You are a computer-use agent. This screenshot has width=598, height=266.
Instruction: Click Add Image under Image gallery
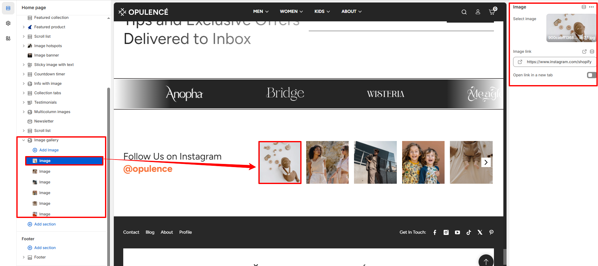click(46, 150)
